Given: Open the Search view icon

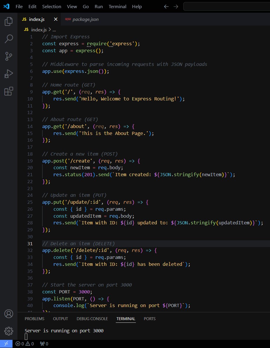Looking at the screenshot, I should click(9, 39).
